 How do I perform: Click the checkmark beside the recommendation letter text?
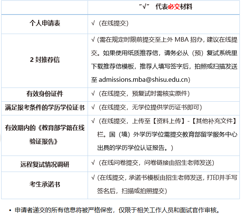[93, 40]
